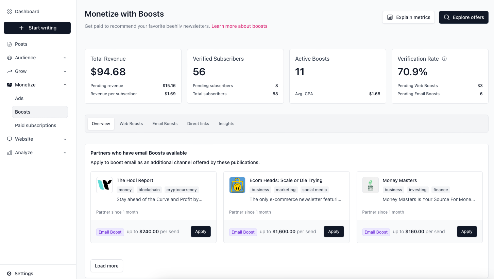This screenshot has width=494, height=279.
Task: Click the Money Masters logo
Action: click(370, 185)
